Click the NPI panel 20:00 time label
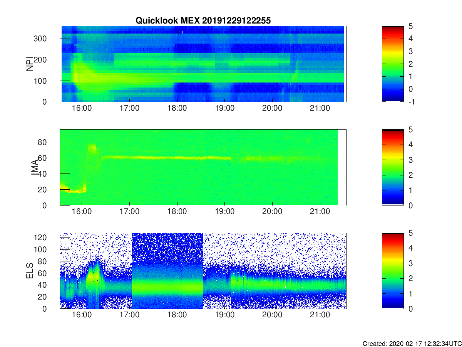This screenshot has height=347, width=462. pos(273,108)
